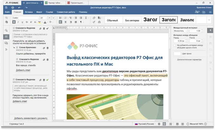Viewport: 215px width, 130px height.
Task: Clear the text style with the eraser
Action: point(94,18)
